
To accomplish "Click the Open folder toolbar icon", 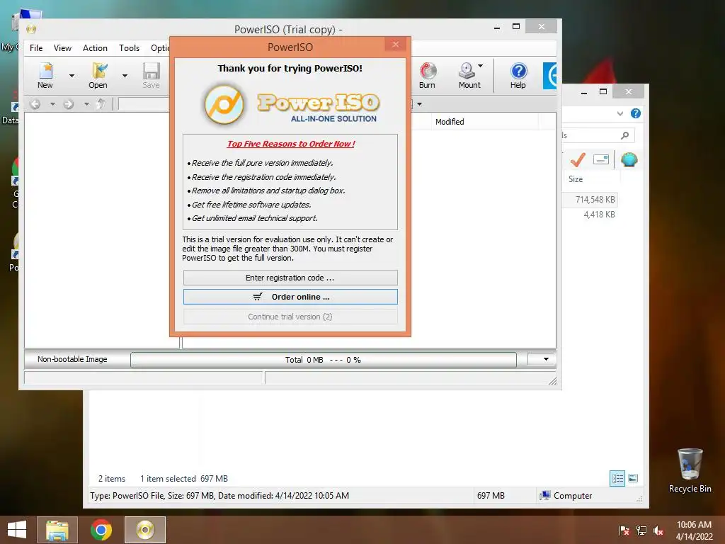I will tap(98, 75).
